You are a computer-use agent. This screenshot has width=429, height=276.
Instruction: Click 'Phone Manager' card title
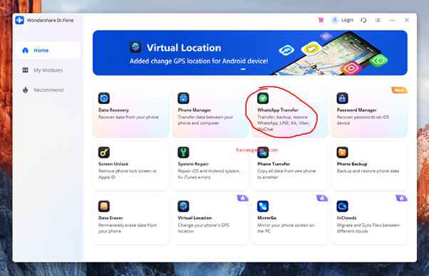point(195,110)
